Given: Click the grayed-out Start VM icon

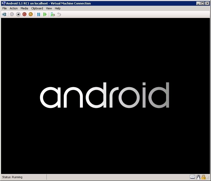Looking at the screenshot, I should click(x=12, y=14).
